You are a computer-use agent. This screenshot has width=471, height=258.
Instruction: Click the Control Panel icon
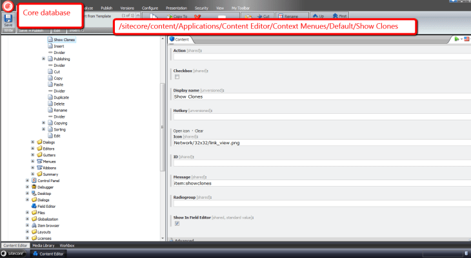pos(34,180)
